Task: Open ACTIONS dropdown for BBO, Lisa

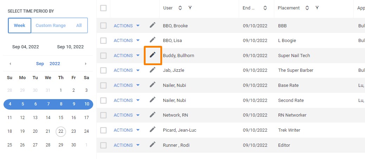Action: tap(127, 41)
